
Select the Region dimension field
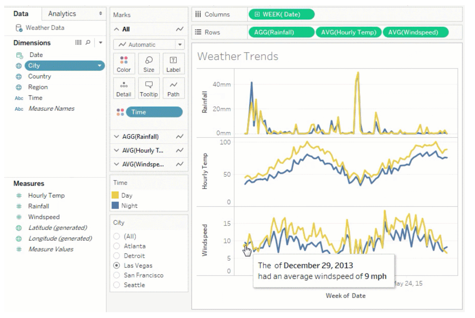pyautogui.click(x=38, y=87)
